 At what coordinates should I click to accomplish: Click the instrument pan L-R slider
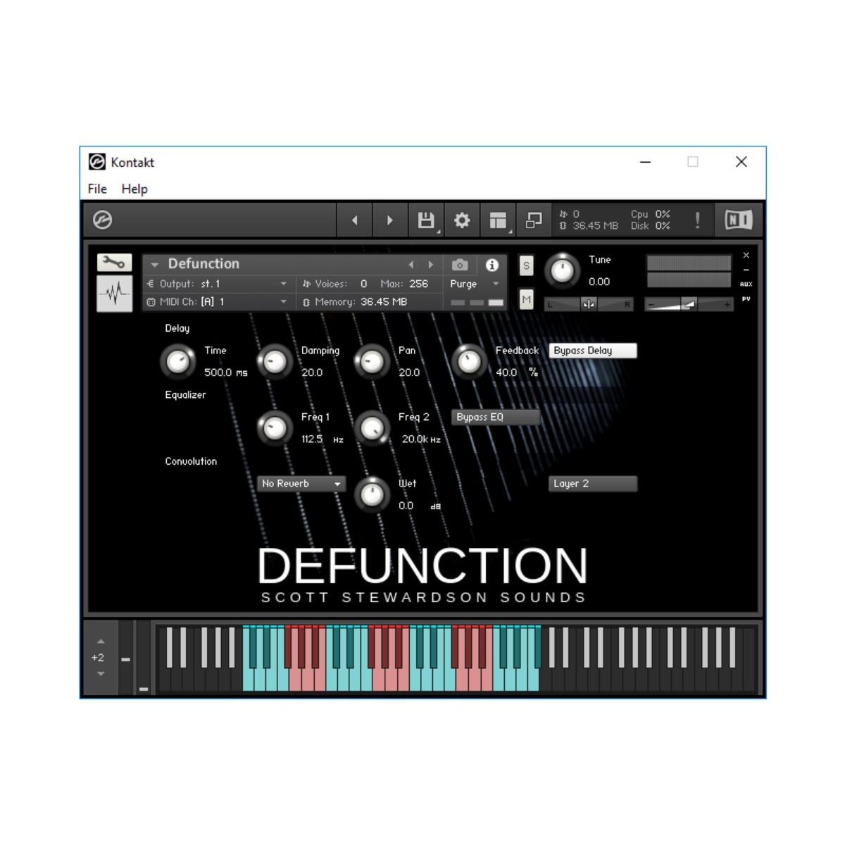(589, 304)
